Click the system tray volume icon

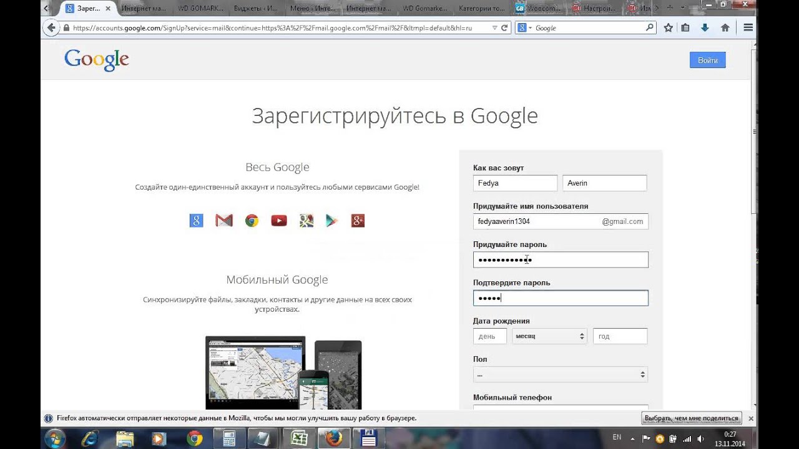pos(700,438)
